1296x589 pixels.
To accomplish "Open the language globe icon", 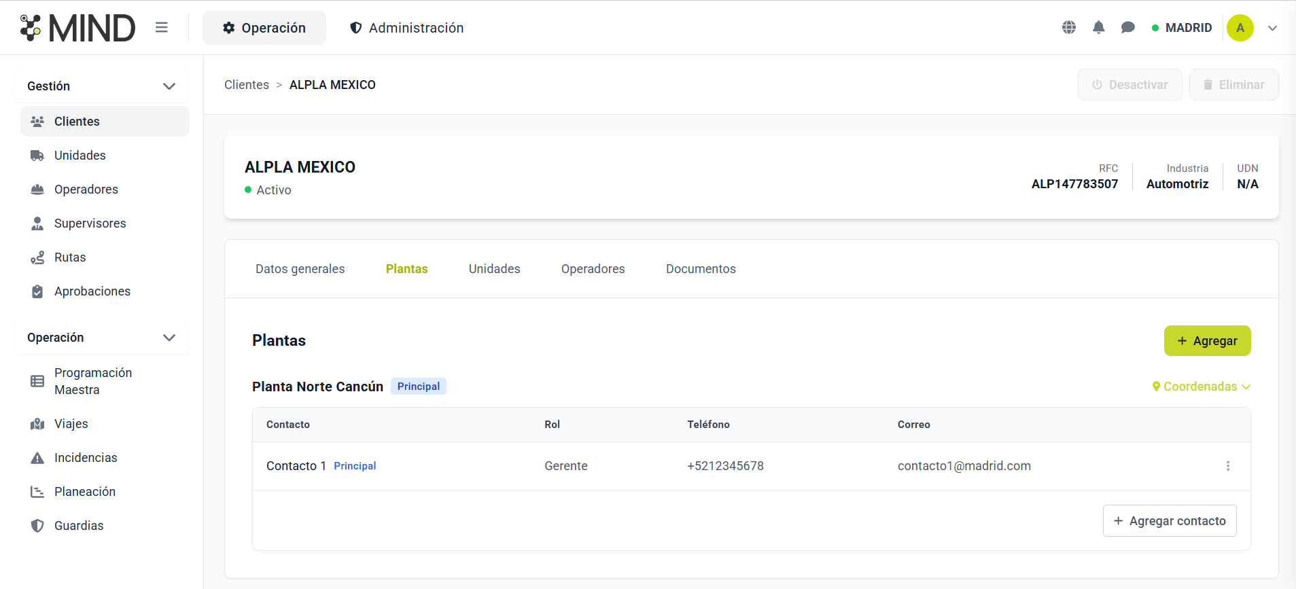I will point(1069,27).
